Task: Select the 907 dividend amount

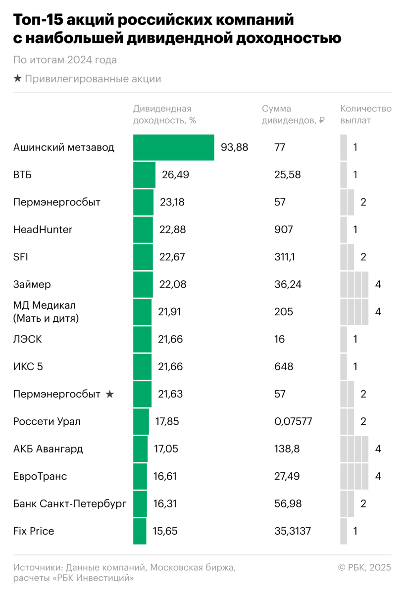Action: point(283,230)
